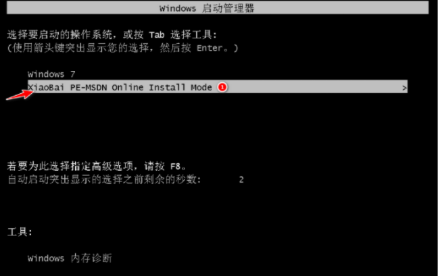Click the countdown number 2
The height and width of the screenshot is (276, 438).
click(x=241, y=180)
